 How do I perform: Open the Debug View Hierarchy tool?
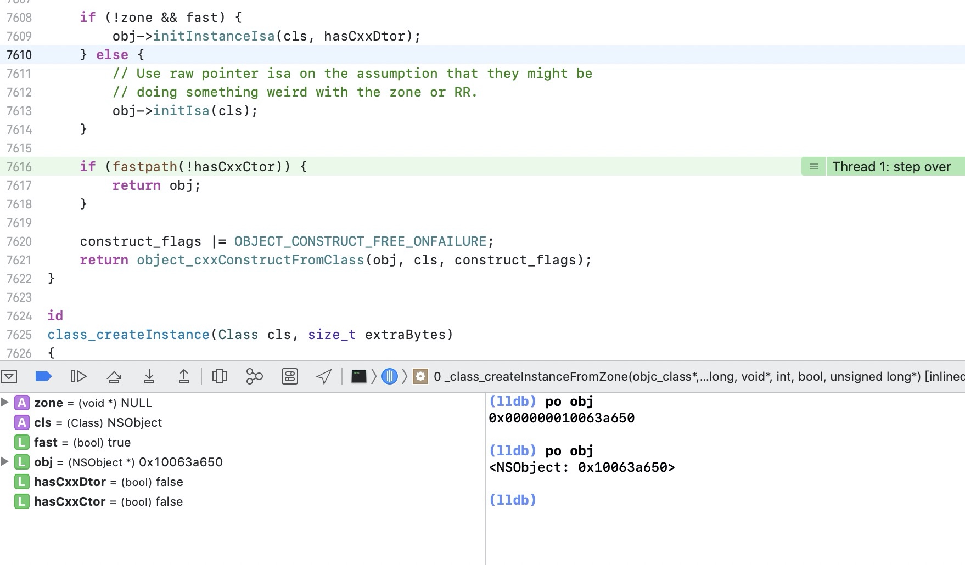click(220, 376)
